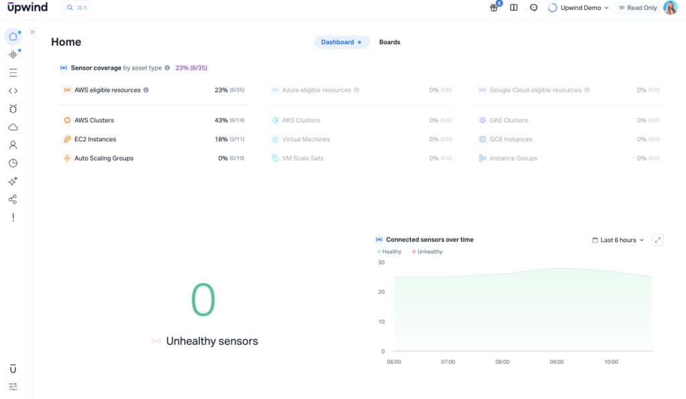Viewport: 686px width, 399px height.
Task: Switch to the Boards tab
Action: pos(389,42)
